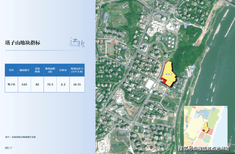Click the 片区 table header cell
The image size is (235, 154).
pyautogui.click(x=11, y=70)
